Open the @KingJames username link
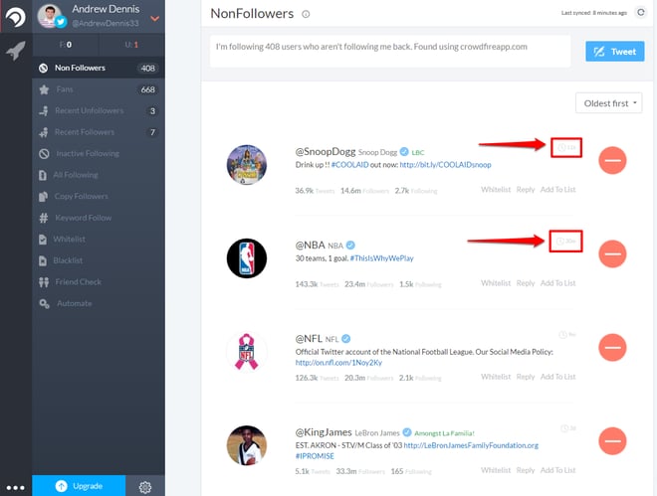This screenshot has width=657, height=496. (x=324, y=432)
